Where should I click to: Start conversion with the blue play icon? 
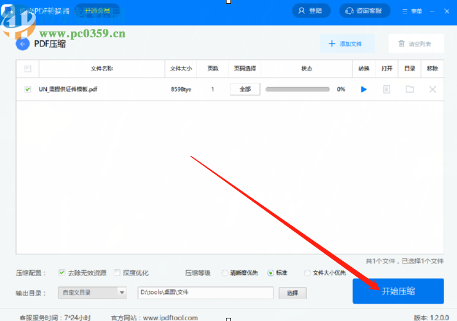(364, 89)
